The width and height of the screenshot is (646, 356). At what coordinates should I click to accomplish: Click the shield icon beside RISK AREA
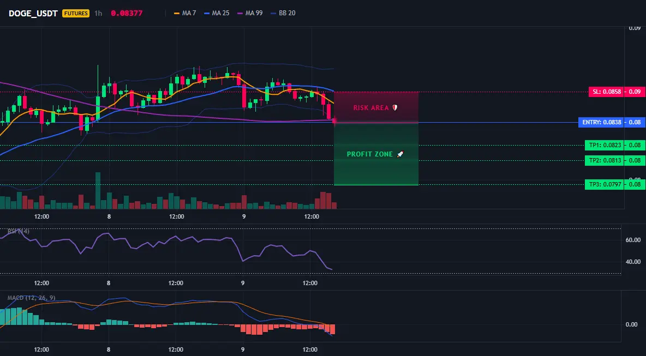[394, 108]
